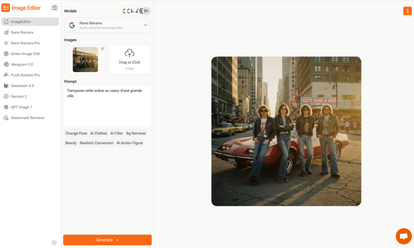Click the upload cloud Drag or Click area
The image size is (414, 248).
tap(129, 59)
